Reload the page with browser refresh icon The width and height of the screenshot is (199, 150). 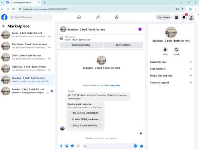(x=14, y=9)
